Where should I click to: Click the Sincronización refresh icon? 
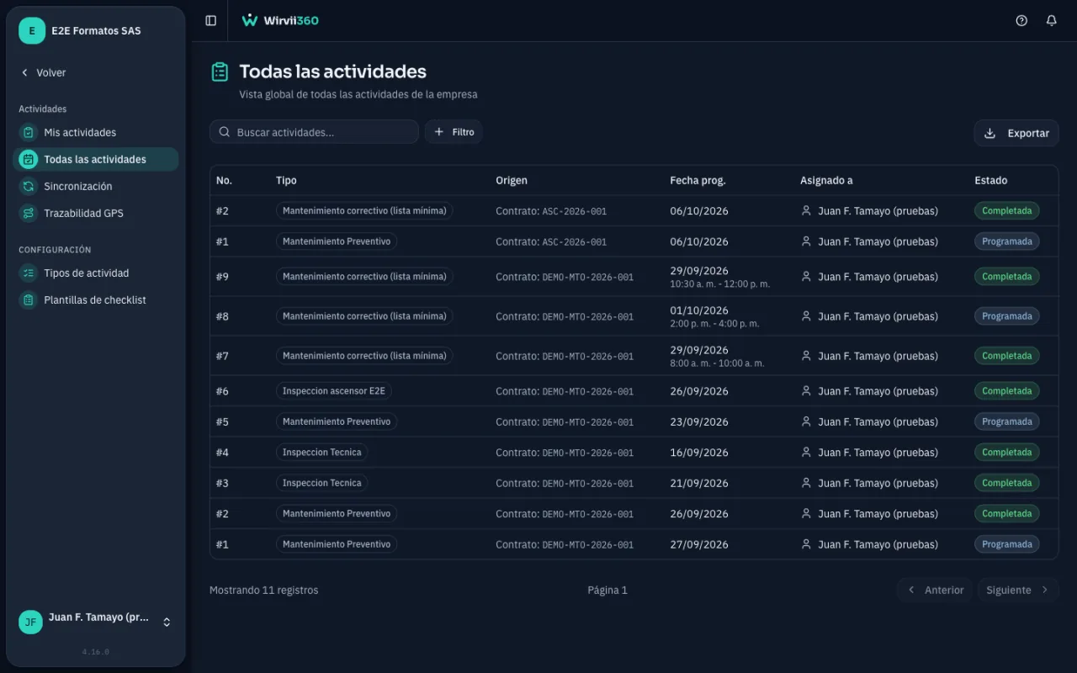pos(29,186)
